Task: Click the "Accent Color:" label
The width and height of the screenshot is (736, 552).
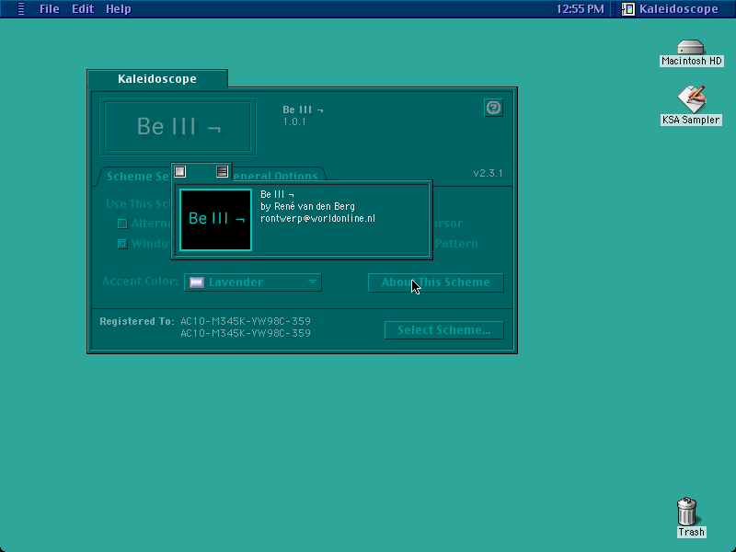Action: click(x=140, y=282)
